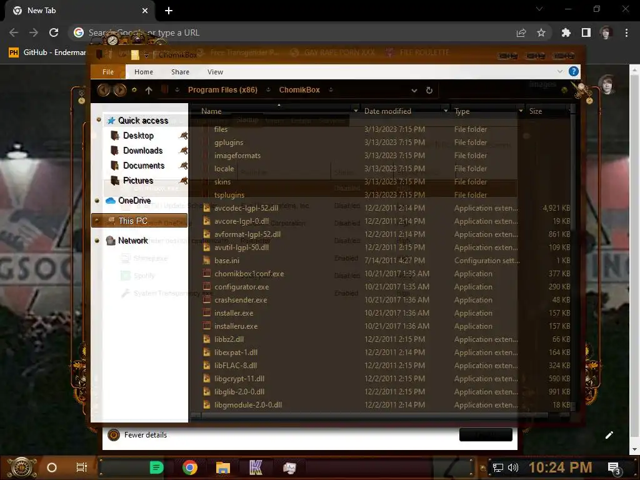Open the Share ribbon tab

[180, 72]
